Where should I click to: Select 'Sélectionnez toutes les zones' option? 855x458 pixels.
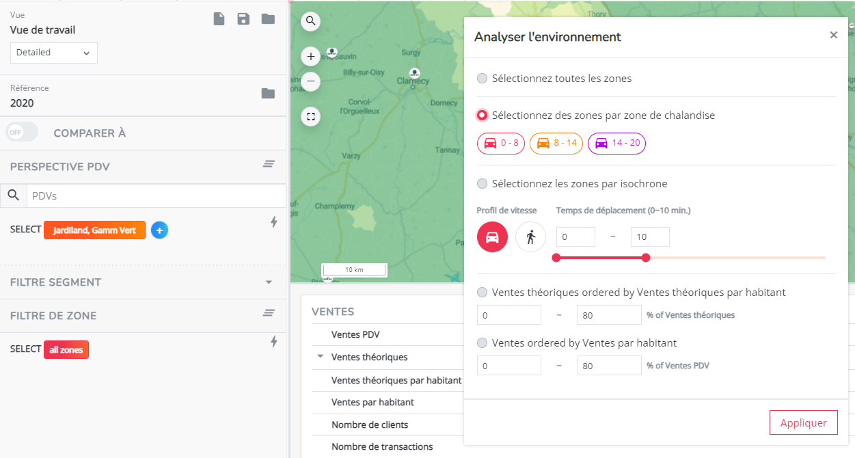483,78
